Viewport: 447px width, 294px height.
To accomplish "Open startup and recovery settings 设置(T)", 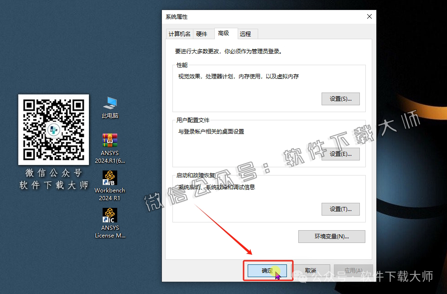I will pyautogui.click(x=340, y=209).
